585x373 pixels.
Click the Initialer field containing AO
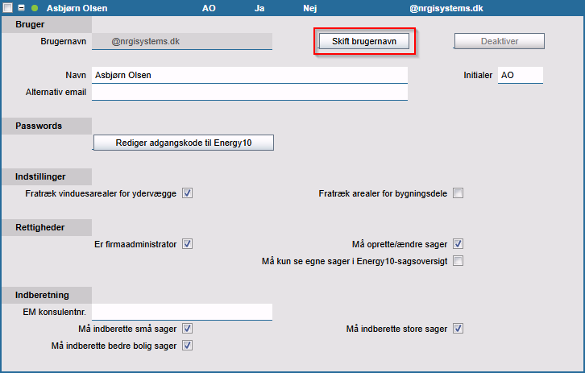point(520,75)
